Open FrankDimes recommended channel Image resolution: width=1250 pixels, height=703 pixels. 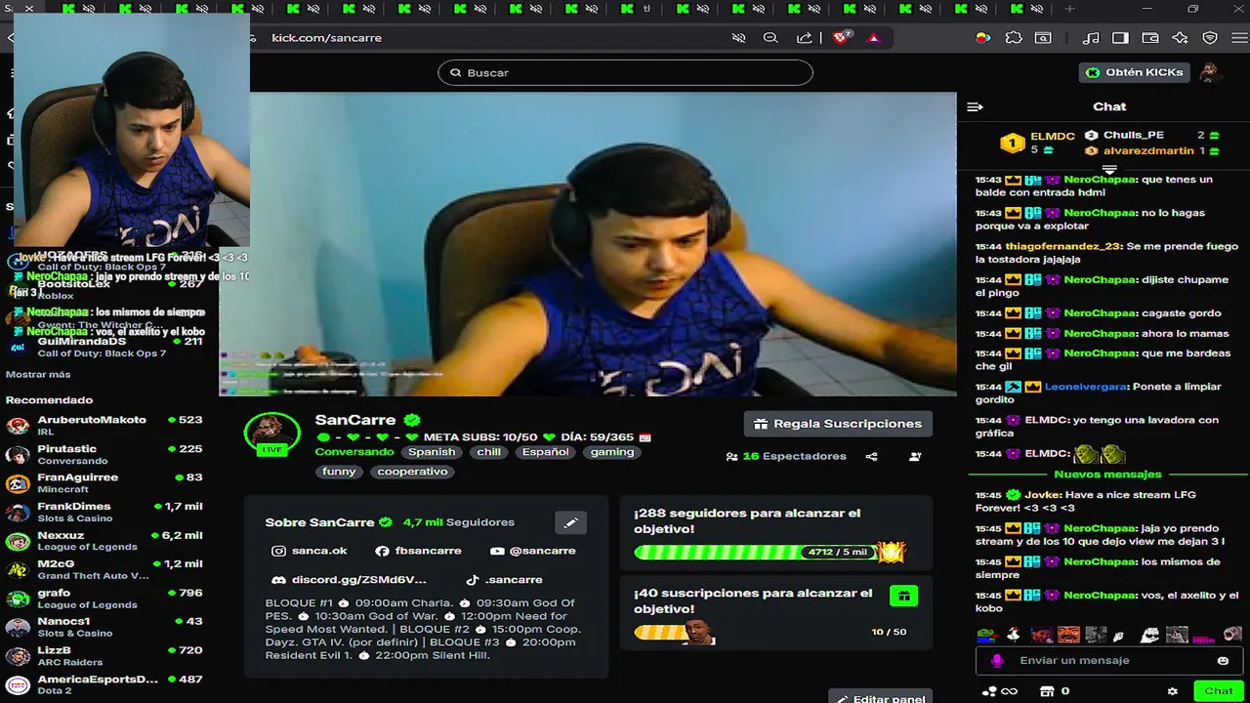104,512
